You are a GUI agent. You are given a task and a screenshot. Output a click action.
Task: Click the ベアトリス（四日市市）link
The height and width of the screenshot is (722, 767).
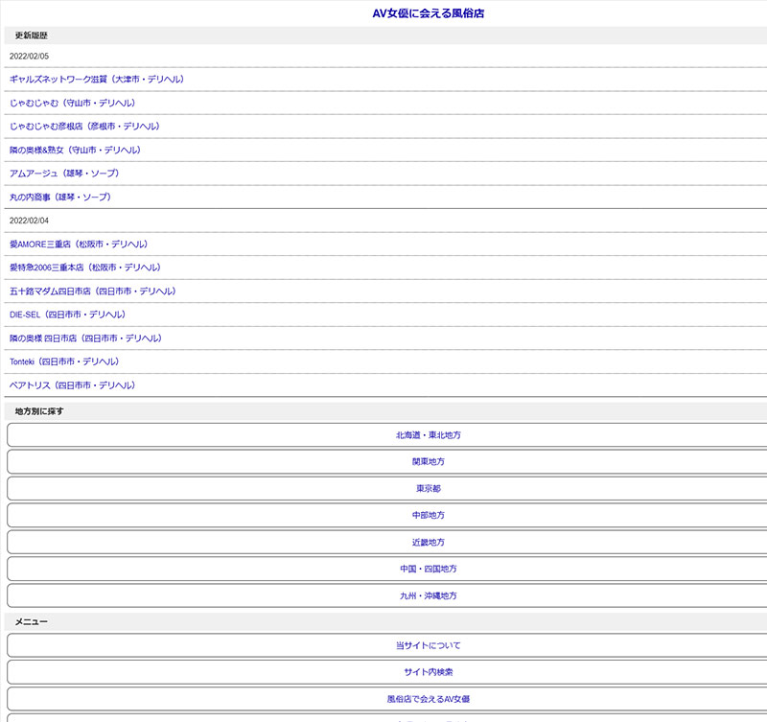tap(73, 385)
